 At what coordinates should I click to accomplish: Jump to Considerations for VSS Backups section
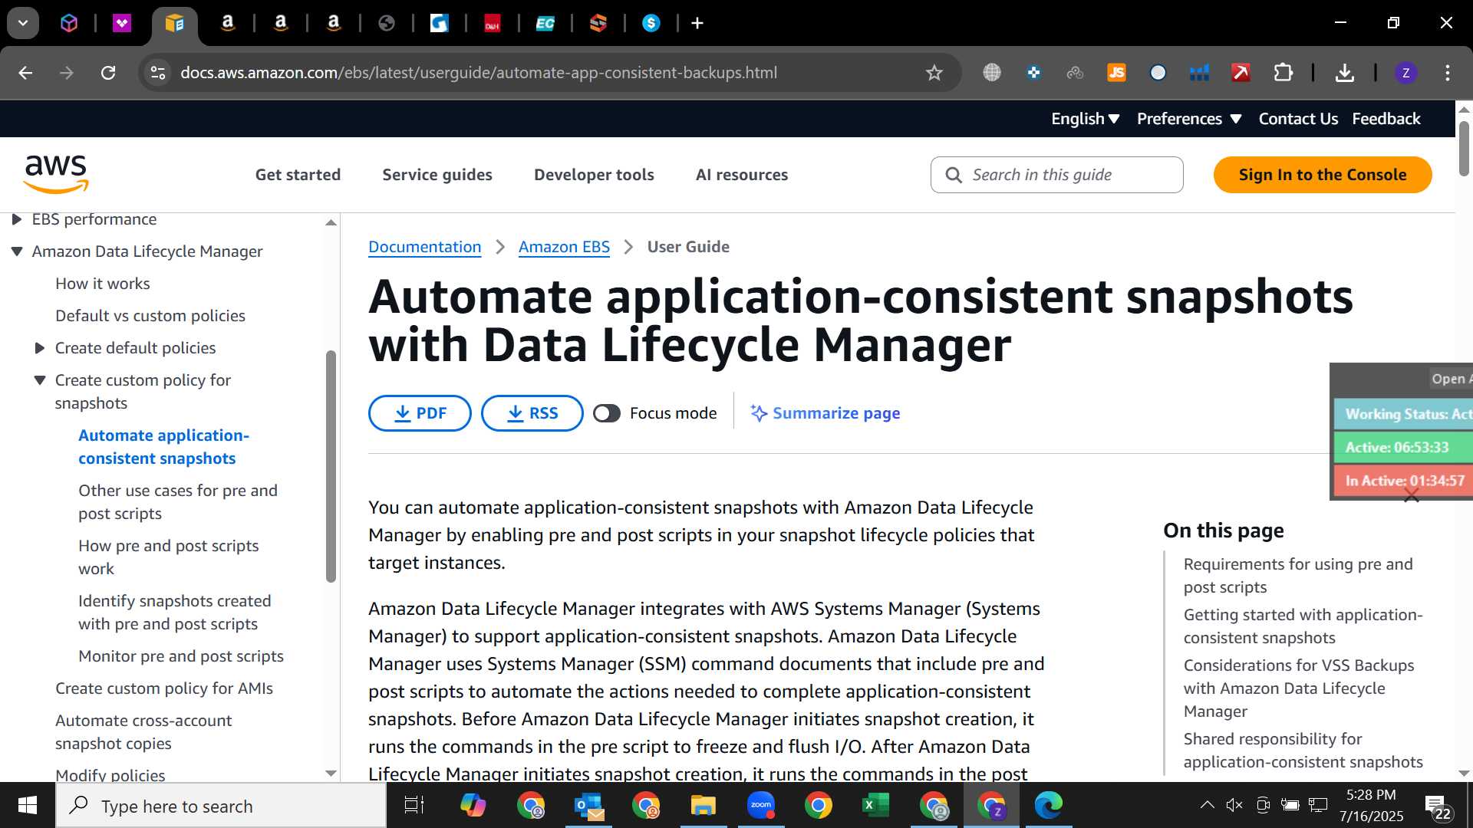pos(1299,688)
